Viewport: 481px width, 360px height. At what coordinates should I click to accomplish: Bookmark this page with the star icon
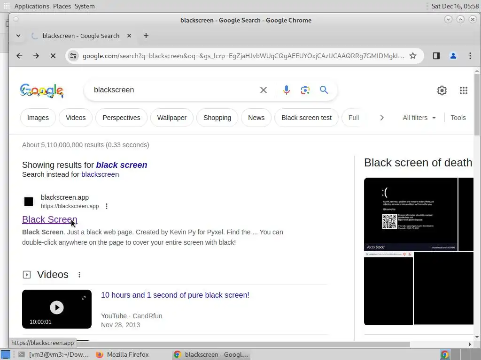pos(413,56)
